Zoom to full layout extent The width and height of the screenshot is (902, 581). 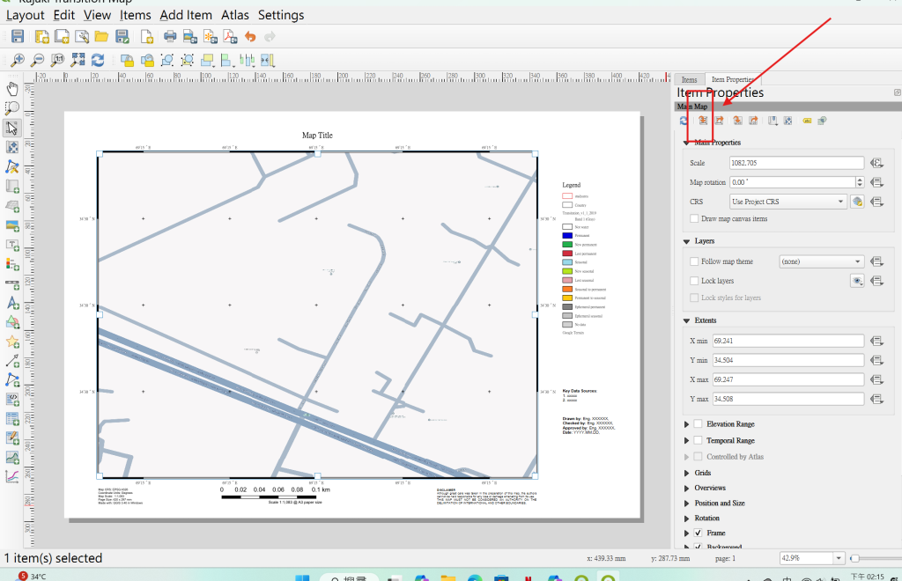[x=78, y=60]
